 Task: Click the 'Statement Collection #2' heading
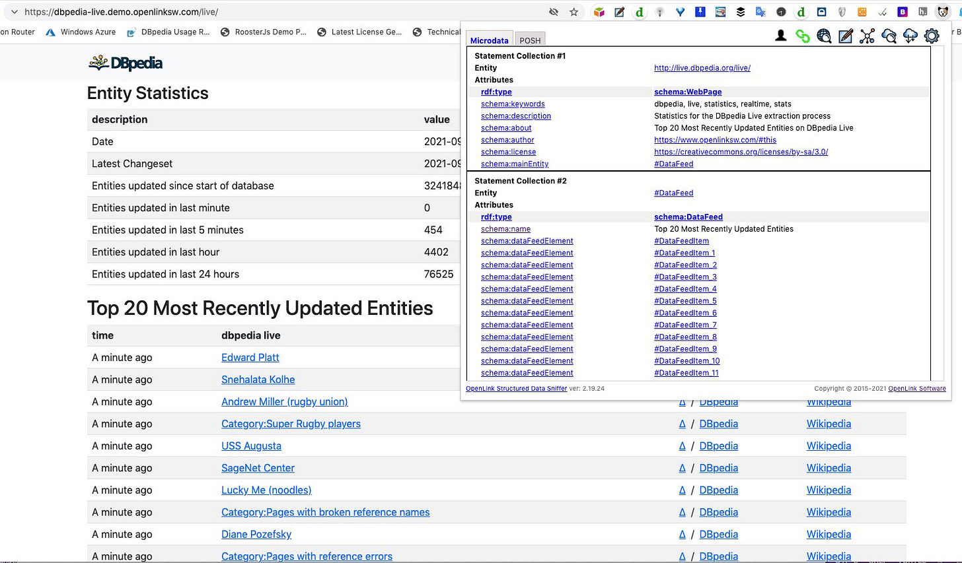[521, 181]
